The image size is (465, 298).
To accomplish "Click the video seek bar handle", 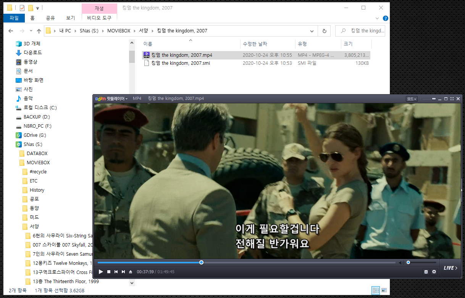I will [x=201, y=262].
